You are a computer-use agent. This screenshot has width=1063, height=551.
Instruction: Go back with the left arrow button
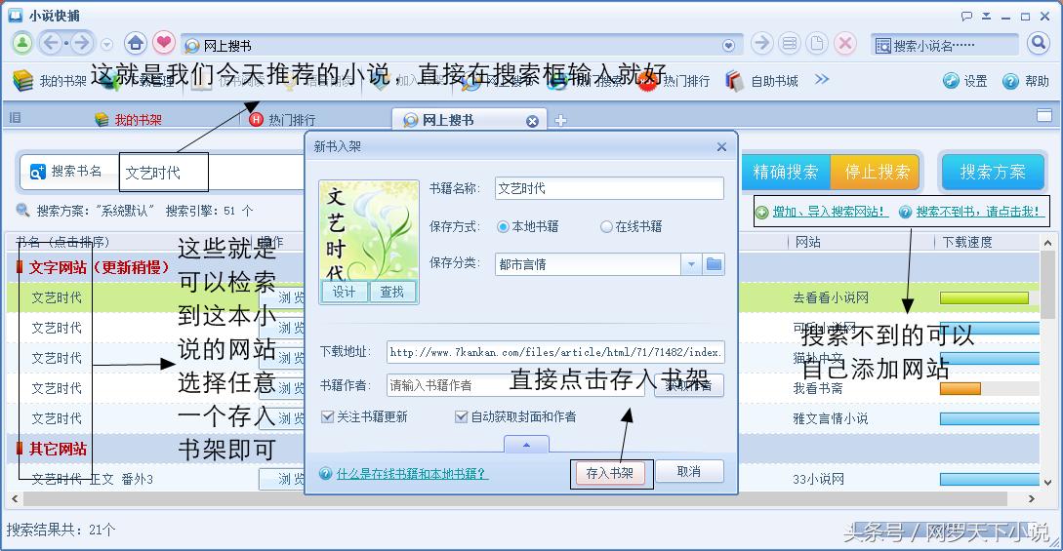tap(51, 44)
